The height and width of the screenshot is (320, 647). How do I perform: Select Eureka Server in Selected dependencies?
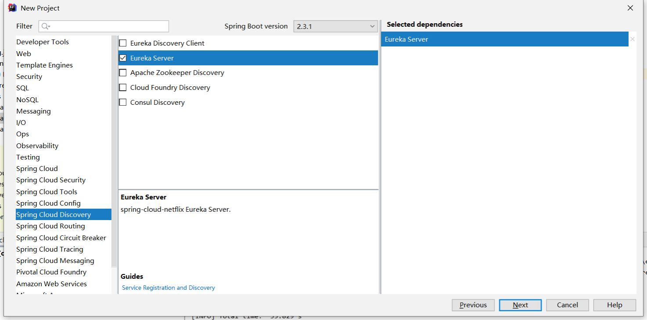pos(505,39)
